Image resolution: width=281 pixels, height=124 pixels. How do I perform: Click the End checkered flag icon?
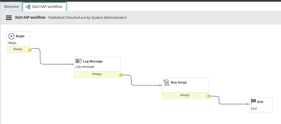click(x=253, y=102)
